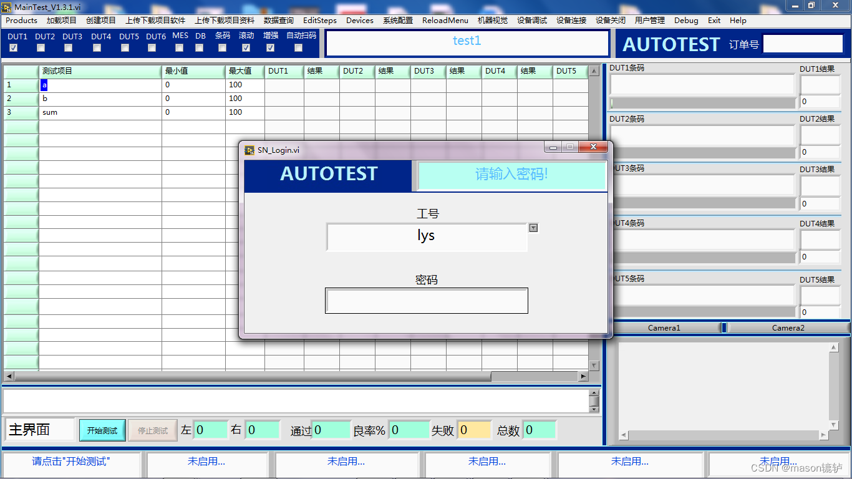Click the DUT2条码 input field

click(x=702, y=135)
